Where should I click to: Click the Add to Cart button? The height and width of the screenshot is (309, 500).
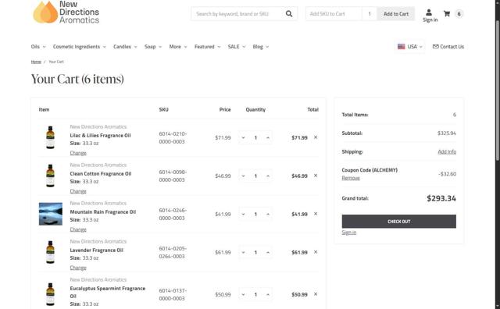coord(396,14)
